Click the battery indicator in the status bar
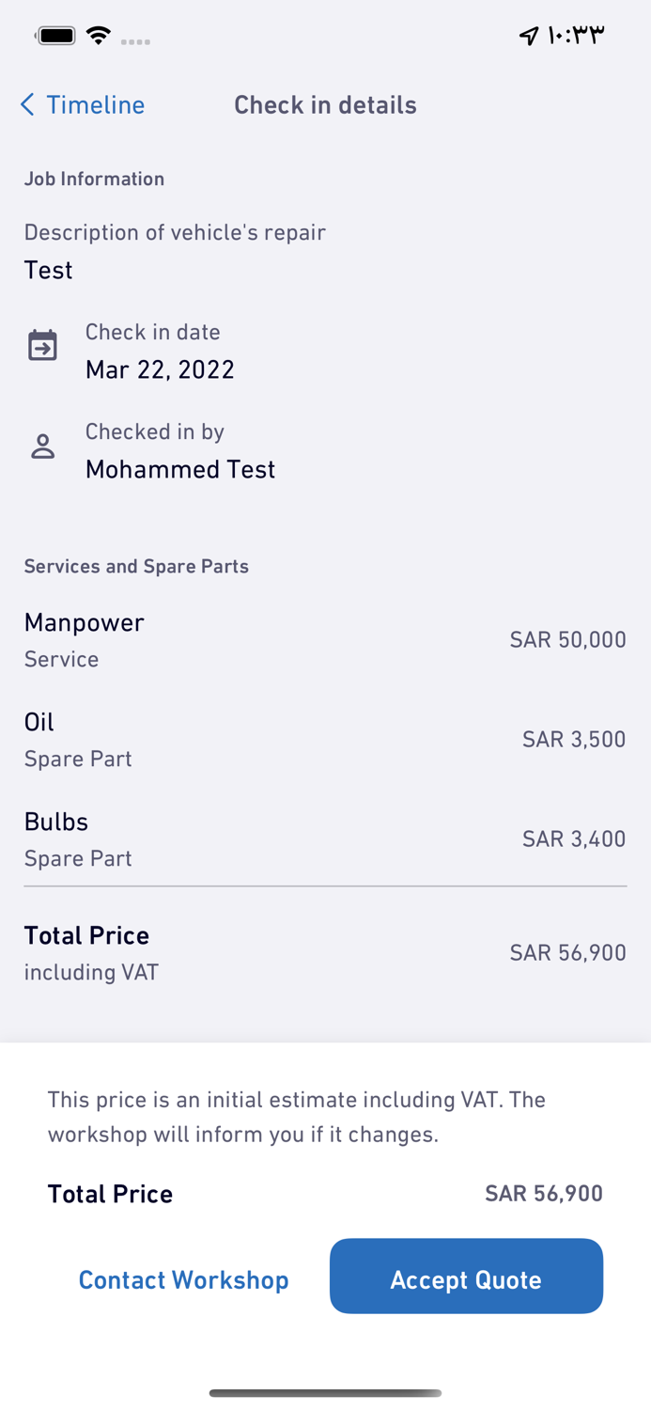The width and height of the screenshot is (651, 1410). click(55, 34)
